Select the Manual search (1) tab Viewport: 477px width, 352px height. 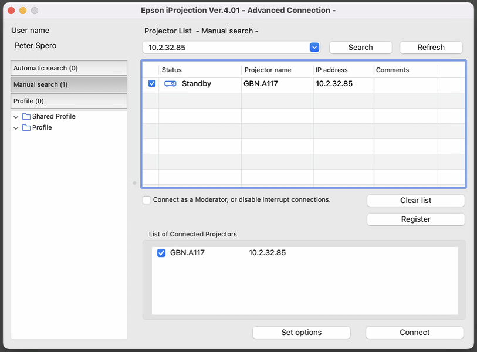[x=69, y=84]
